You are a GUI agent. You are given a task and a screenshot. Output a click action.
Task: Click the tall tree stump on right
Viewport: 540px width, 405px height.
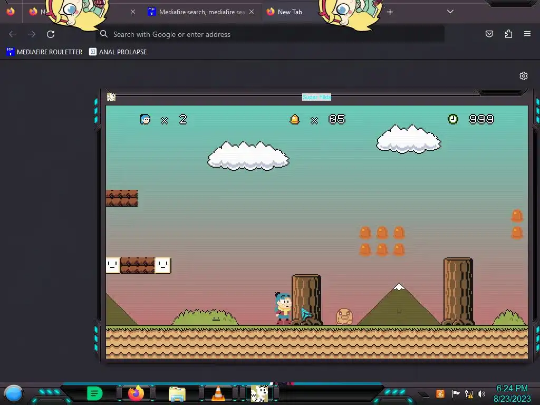click(x=458, y=291)
